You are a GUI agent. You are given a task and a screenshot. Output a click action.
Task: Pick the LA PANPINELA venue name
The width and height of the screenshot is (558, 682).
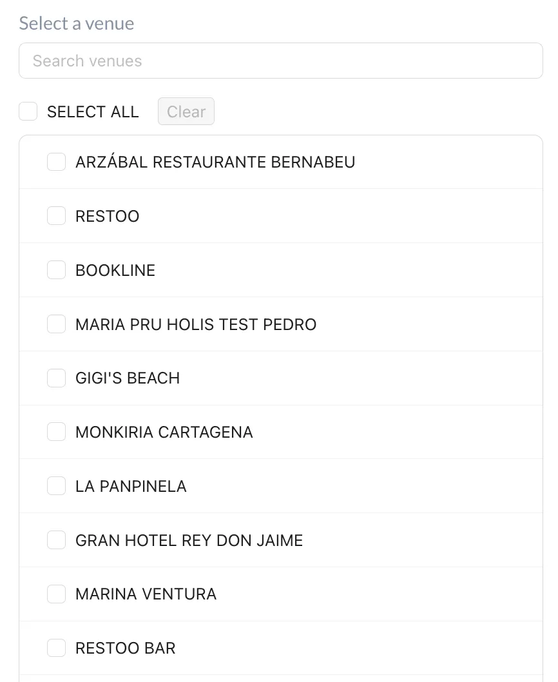(131, 486)
